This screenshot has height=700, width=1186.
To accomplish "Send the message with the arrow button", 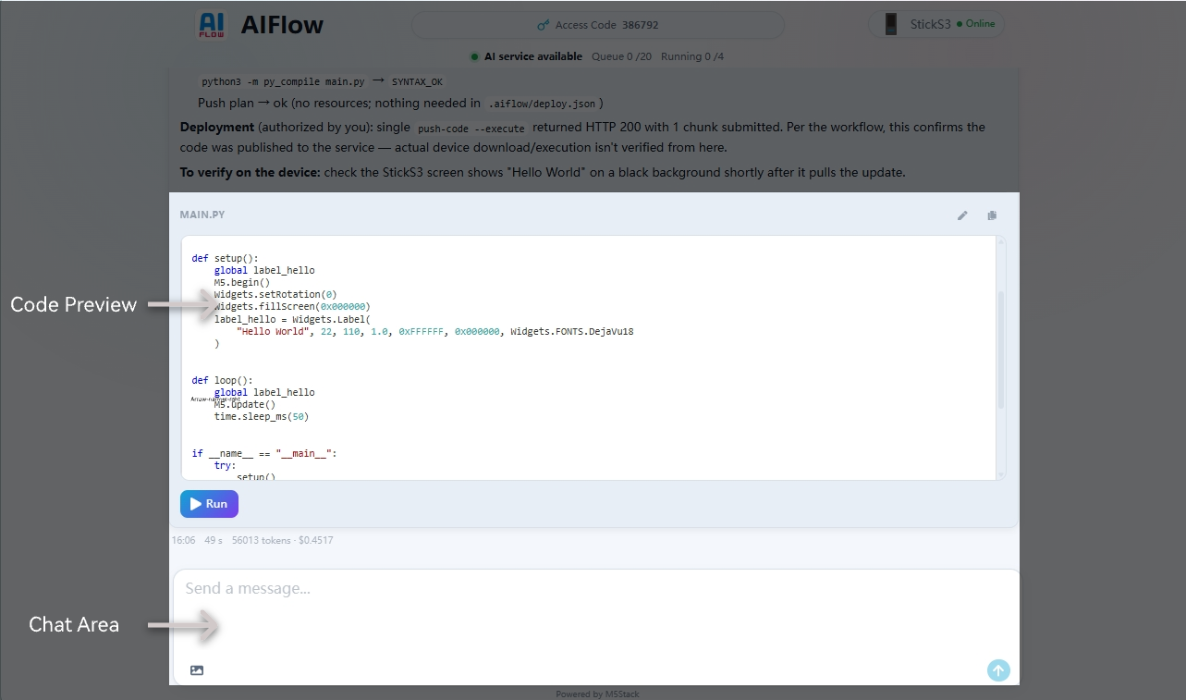I will pyautogui.click(x=998, y=670).
